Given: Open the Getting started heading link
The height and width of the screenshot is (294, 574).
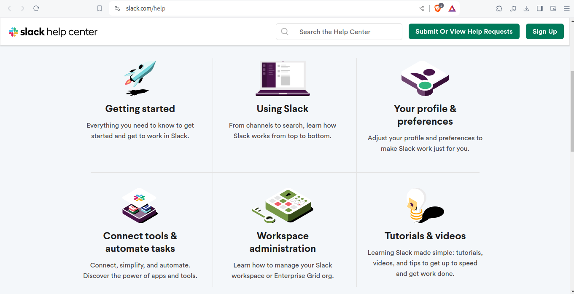Looking at the screenshot, I should (x=140, y=109).
